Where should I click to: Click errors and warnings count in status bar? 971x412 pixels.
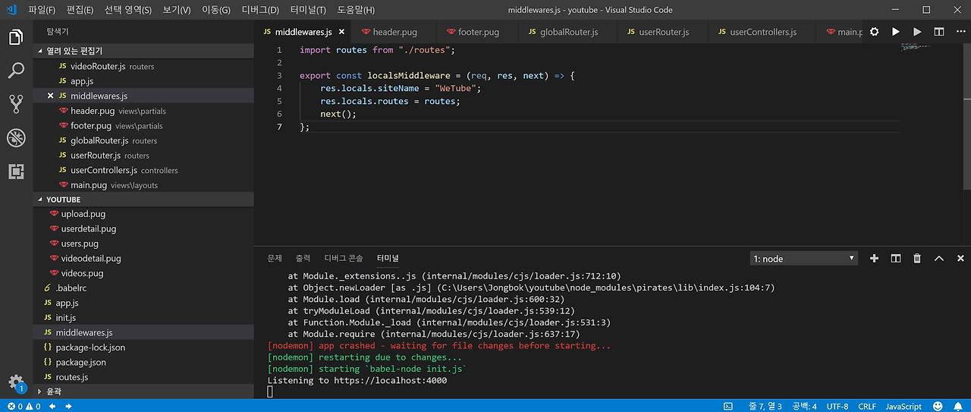pos(23,407)
